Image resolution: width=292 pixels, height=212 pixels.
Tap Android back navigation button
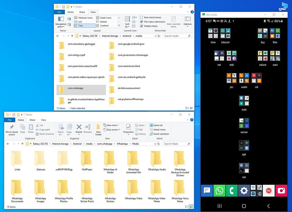(x=268, y=206)
